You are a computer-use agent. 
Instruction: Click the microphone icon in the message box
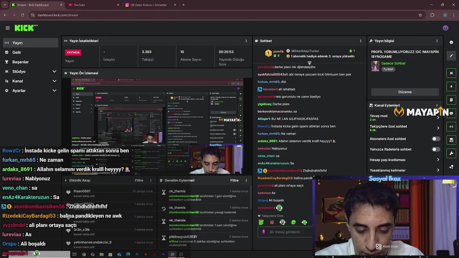pos(264,232)
